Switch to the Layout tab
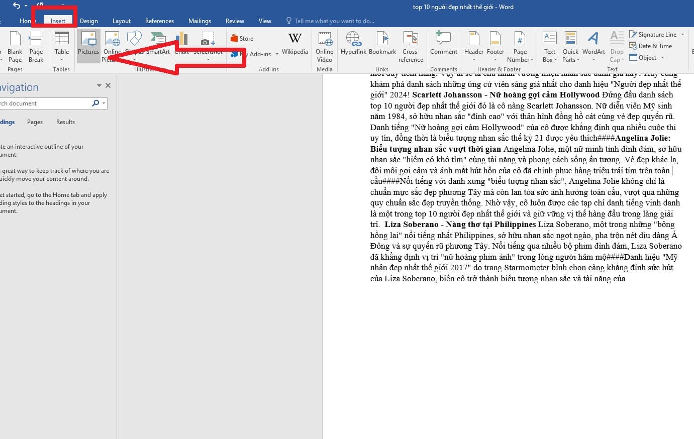The width and height of the screenshot is (694, 439). coord(122,21)
